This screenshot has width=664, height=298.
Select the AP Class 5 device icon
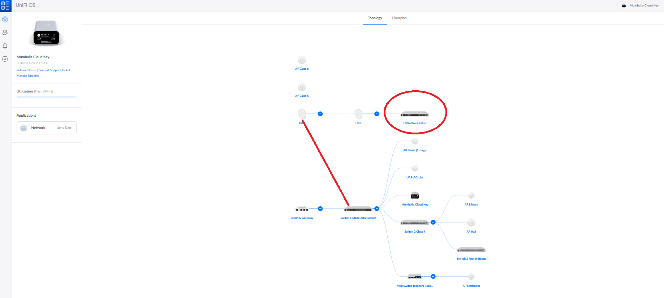[x=302, y=87]
